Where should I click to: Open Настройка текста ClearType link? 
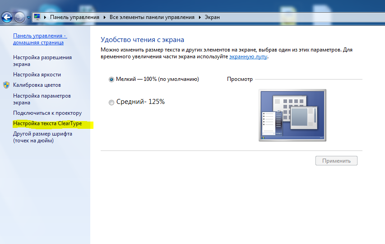(47, 123)
